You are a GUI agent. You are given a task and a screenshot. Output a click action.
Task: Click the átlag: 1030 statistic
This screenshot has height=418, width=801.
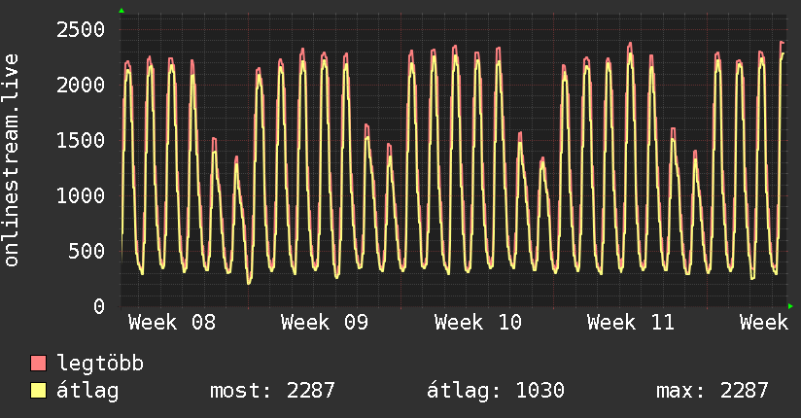click(496, 391)
